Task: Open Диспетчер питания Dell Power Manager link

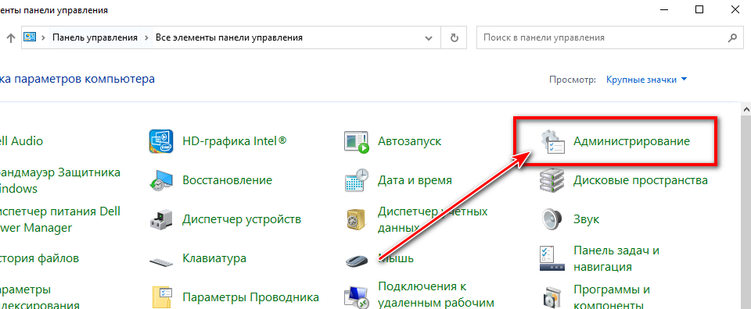Action: [60, 219]
